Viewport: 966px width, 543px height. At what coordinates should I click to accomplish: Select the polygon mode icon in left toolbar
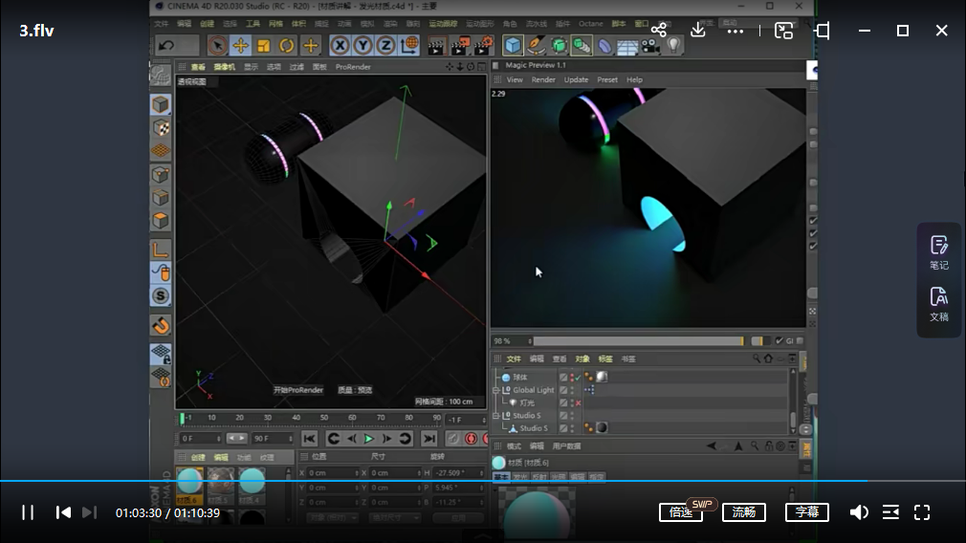click(x=161, y=221)
